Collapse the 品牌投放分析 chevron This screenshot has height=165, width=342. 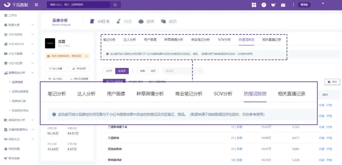33,73
